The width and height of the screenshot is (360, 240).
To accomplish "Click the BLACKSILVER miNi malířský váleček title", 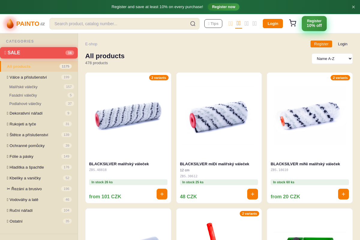I will (305, 164).
